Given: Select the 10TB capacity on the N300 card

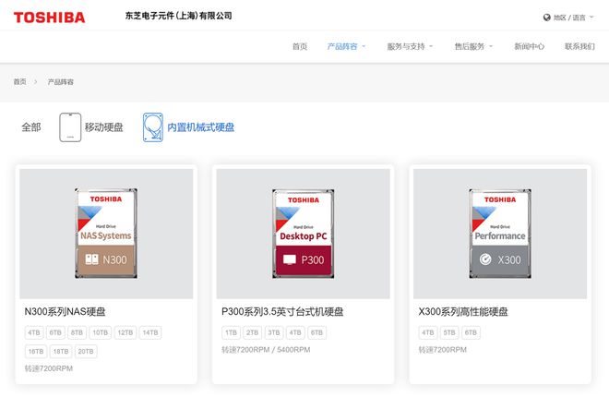Looking at the screenshot, I should pos(101,333).
